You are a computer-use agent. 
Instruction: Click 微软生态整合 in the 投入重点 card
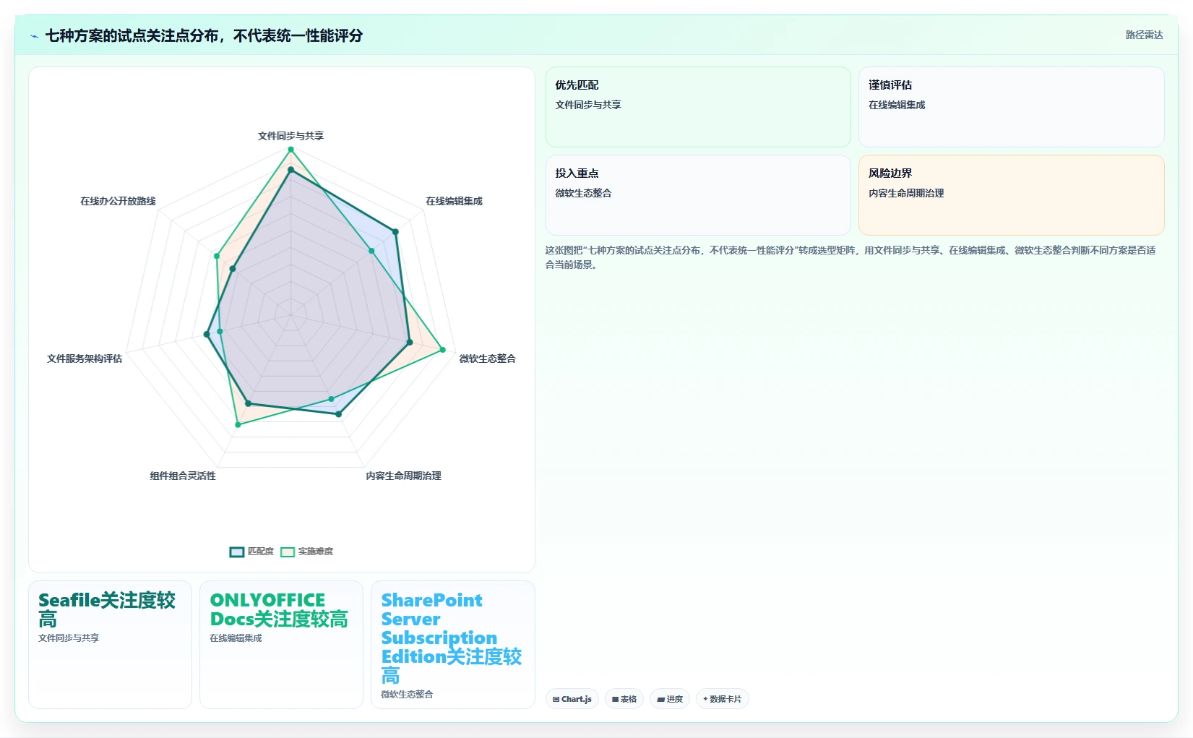[x=583, y=193]
